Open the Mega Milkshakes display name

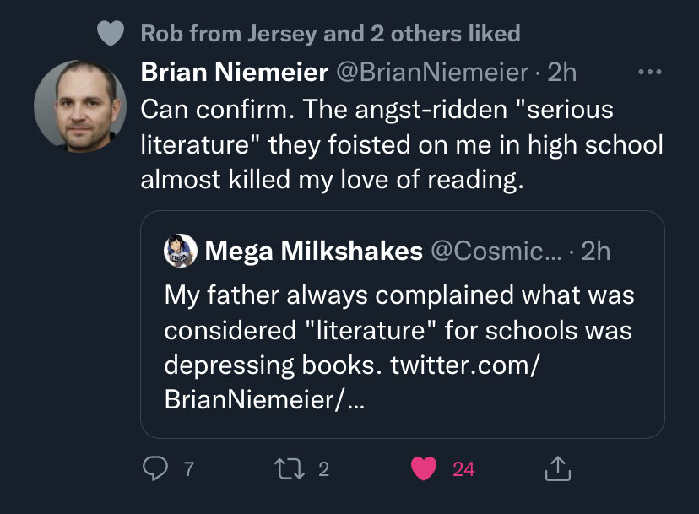(x=313, y=250)
